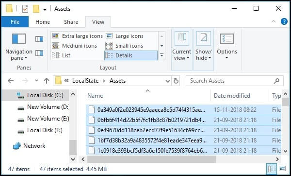The width and height of the screenshot is (291, 176).
Task: Switch to the Share ribbon tab
Action: 71,22
